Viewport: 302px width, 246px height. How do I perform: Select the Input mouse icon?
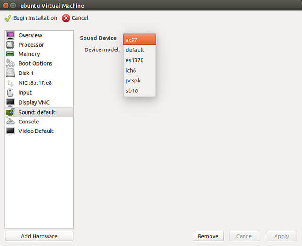[10, 93]
